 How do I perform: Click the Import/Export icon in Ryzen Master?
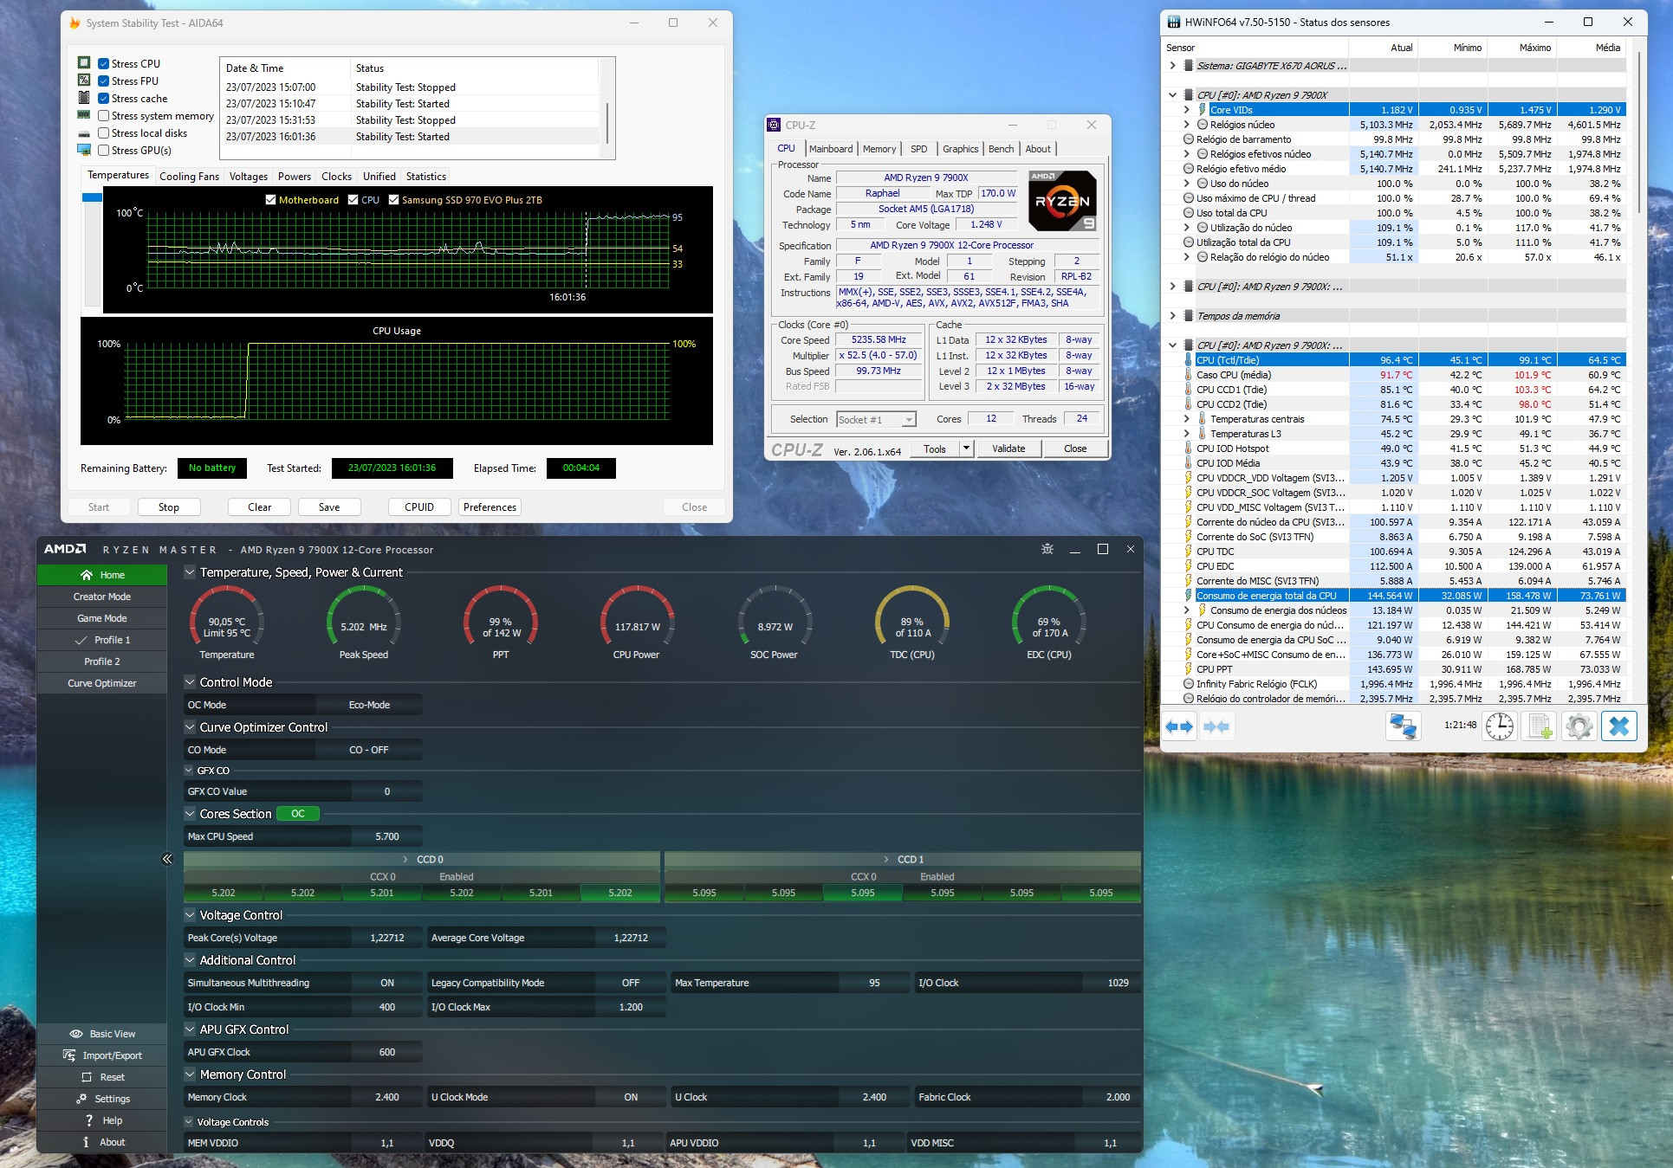click(69, 1055)
